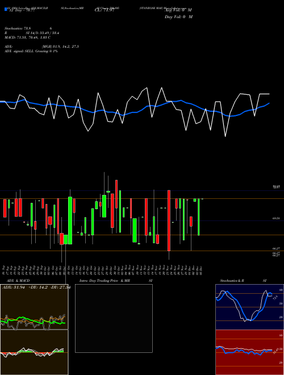The height and width of the screenshot is (375, 284).
Task: Select the '12 Day = 70.77' legend text
Action: [x=22, y=10]
